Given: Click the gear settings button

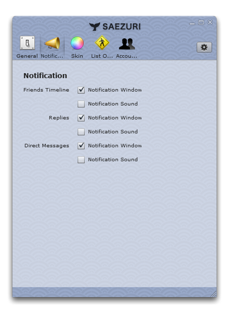Looking at the screenshot, I should click(204, 47).
